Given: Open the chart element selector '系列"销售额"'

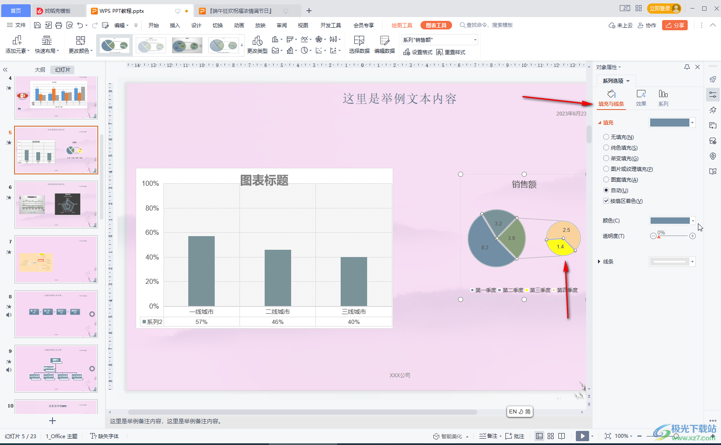Looking at the screenshot, I should [440, 40].
